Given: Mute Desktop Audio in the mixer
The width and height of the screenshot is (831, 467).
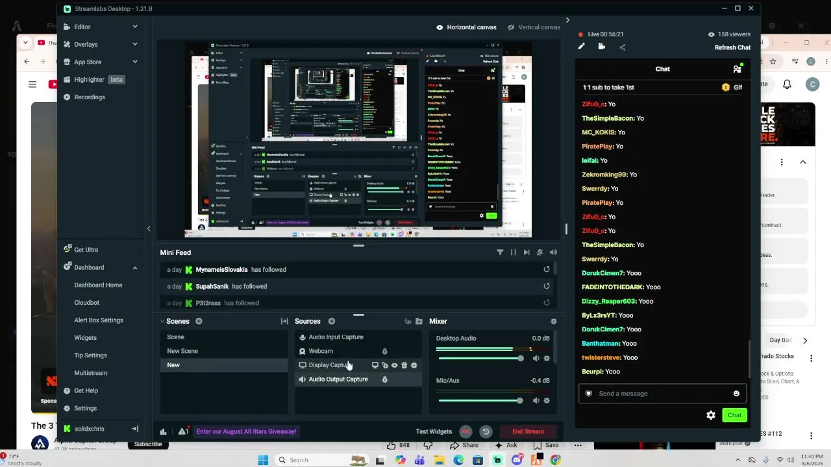Looking at the screenshot, I should point(536,358).
